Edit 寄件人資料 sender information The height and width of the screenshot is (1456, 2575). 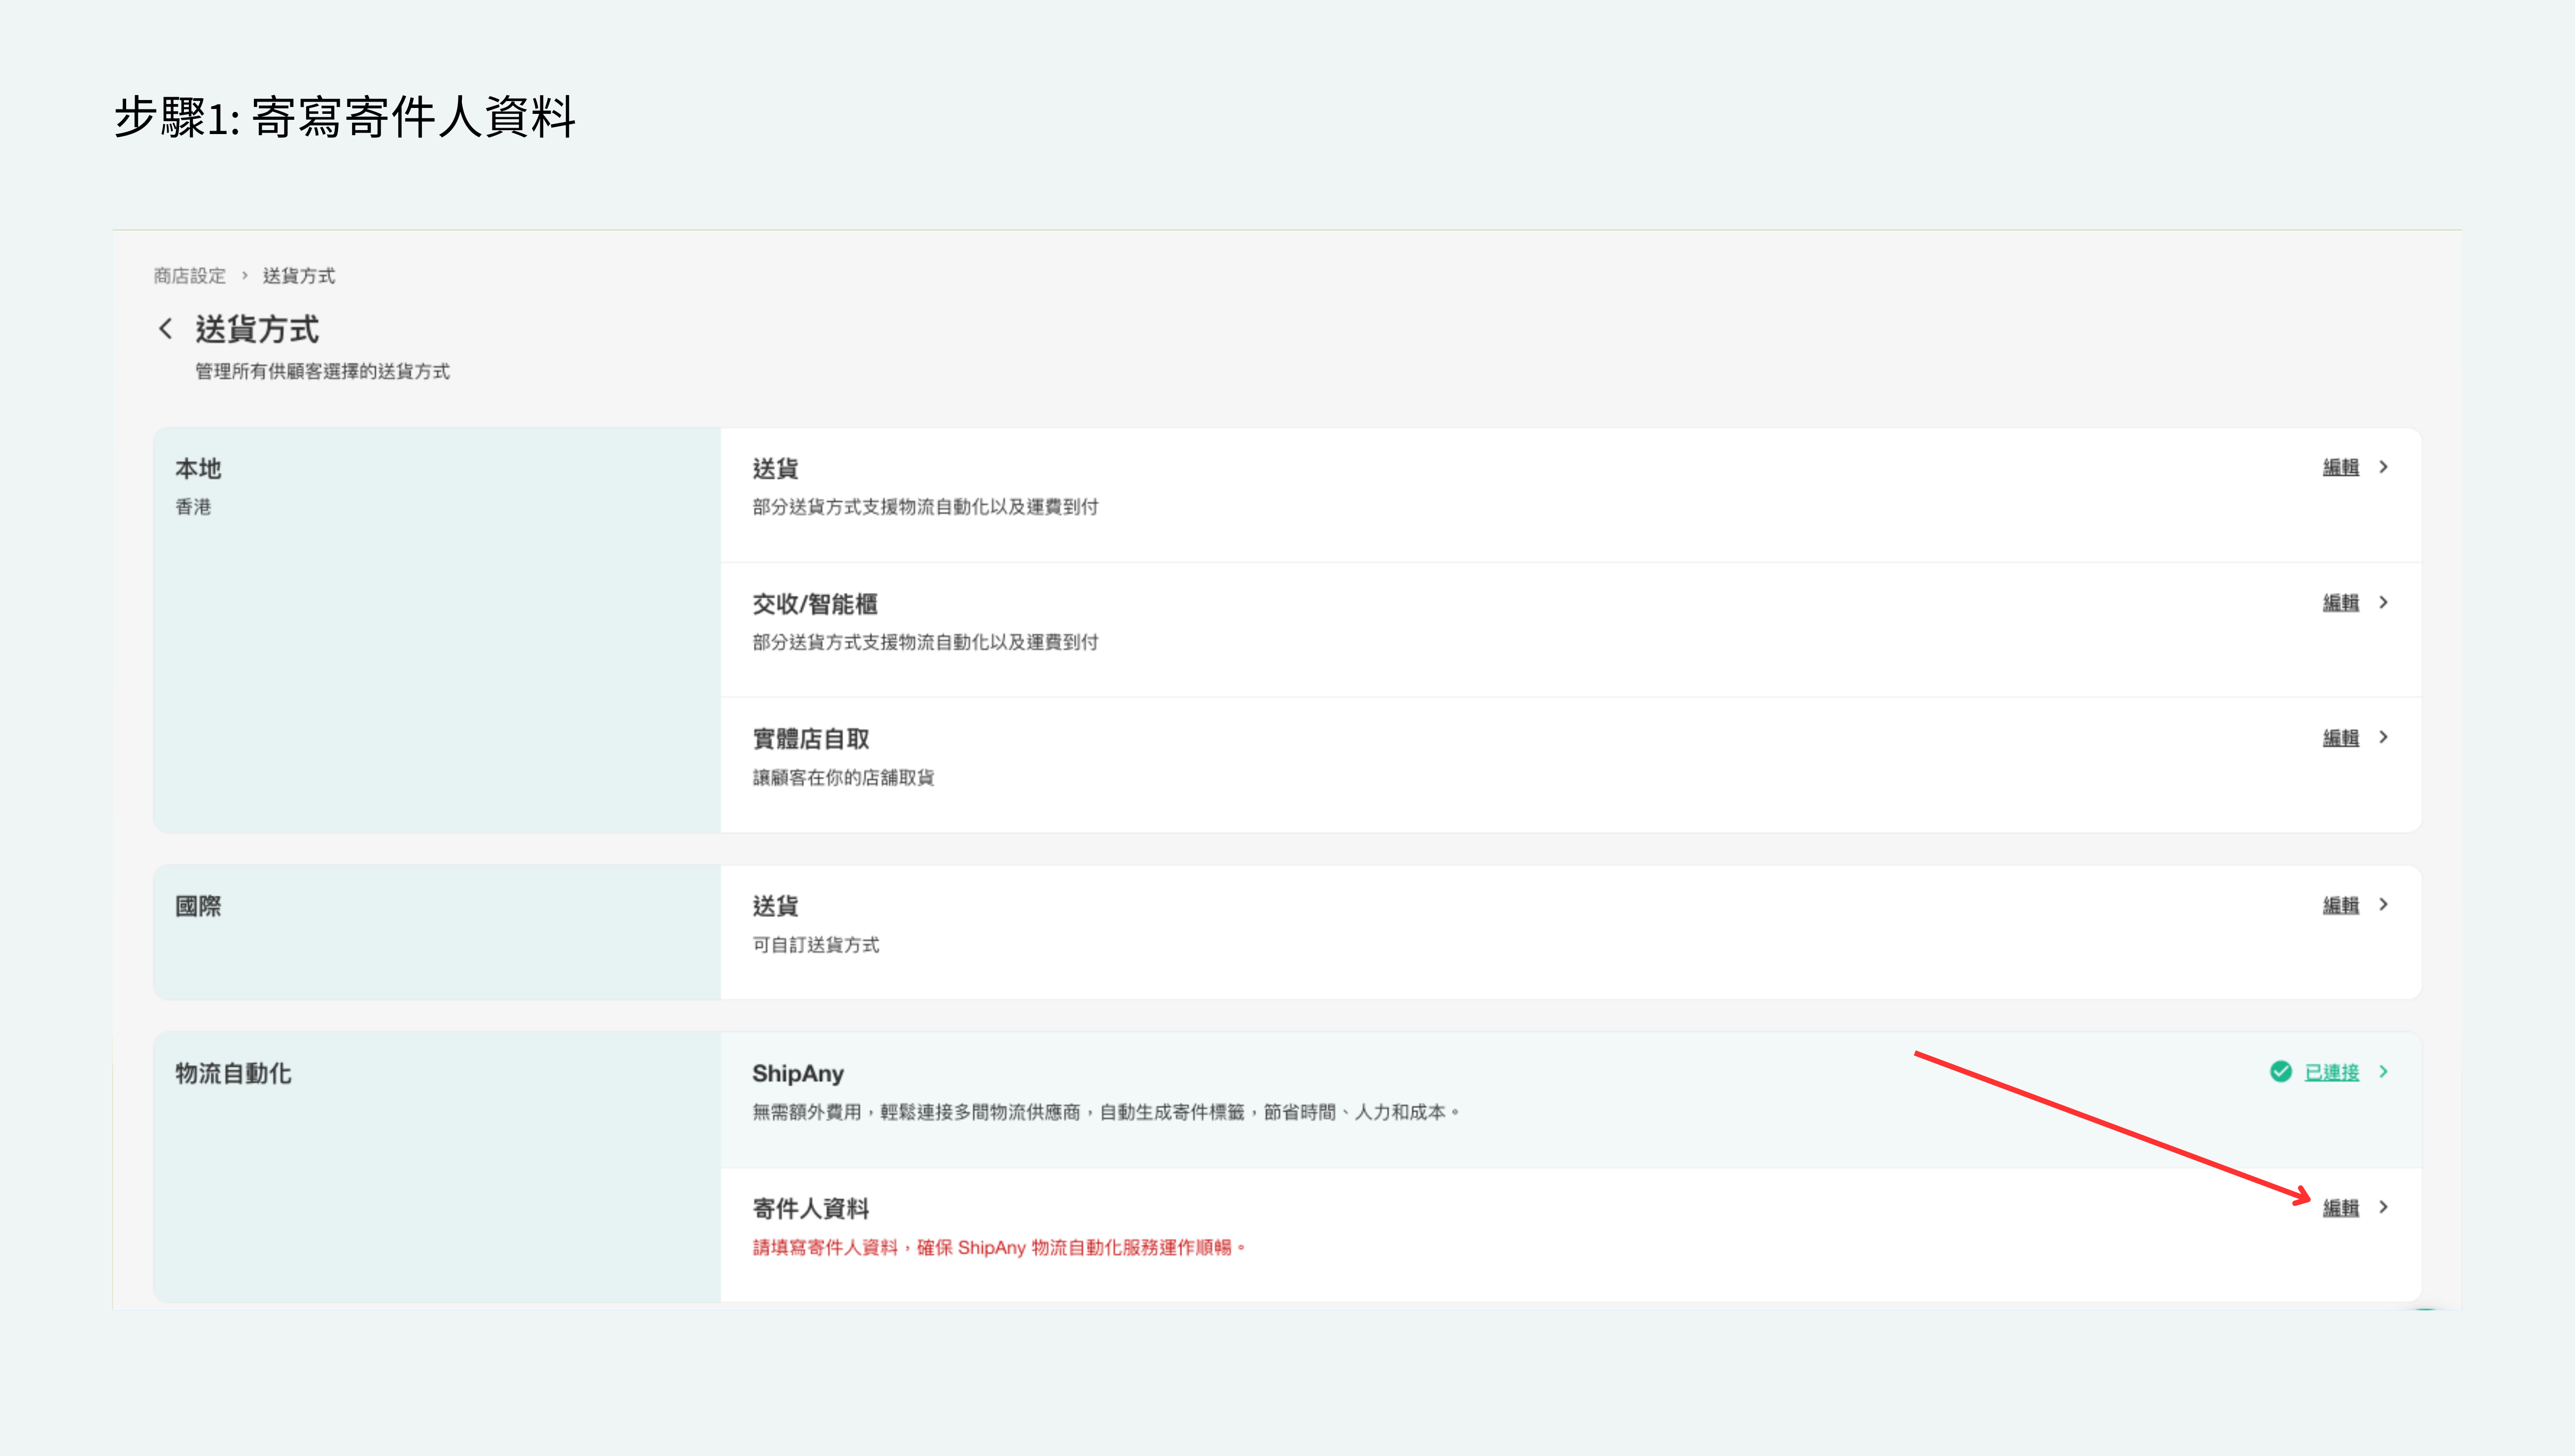point(2340,1208)
